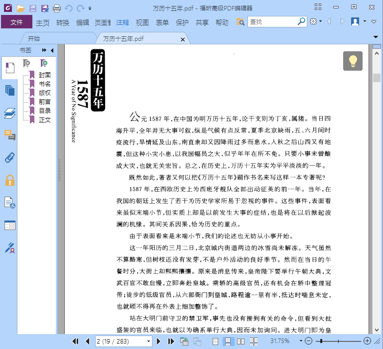Open the search settings gear dropdown

coord(316,21)
